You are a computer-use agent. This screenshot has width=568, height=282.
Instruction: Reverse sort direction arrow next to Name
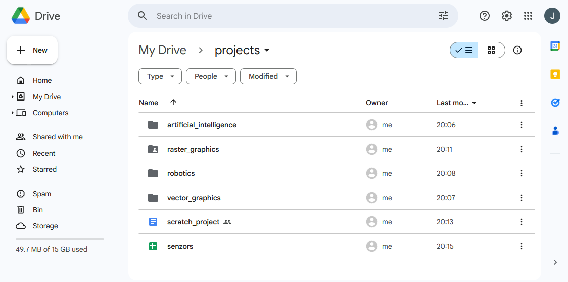point(173,103)
